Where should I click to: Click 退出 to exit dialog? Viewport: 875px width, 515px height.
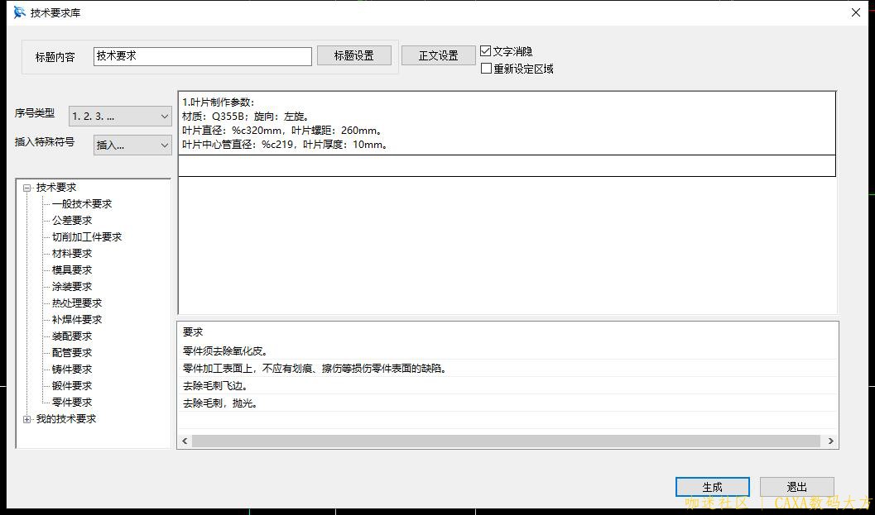coord(796,487)
